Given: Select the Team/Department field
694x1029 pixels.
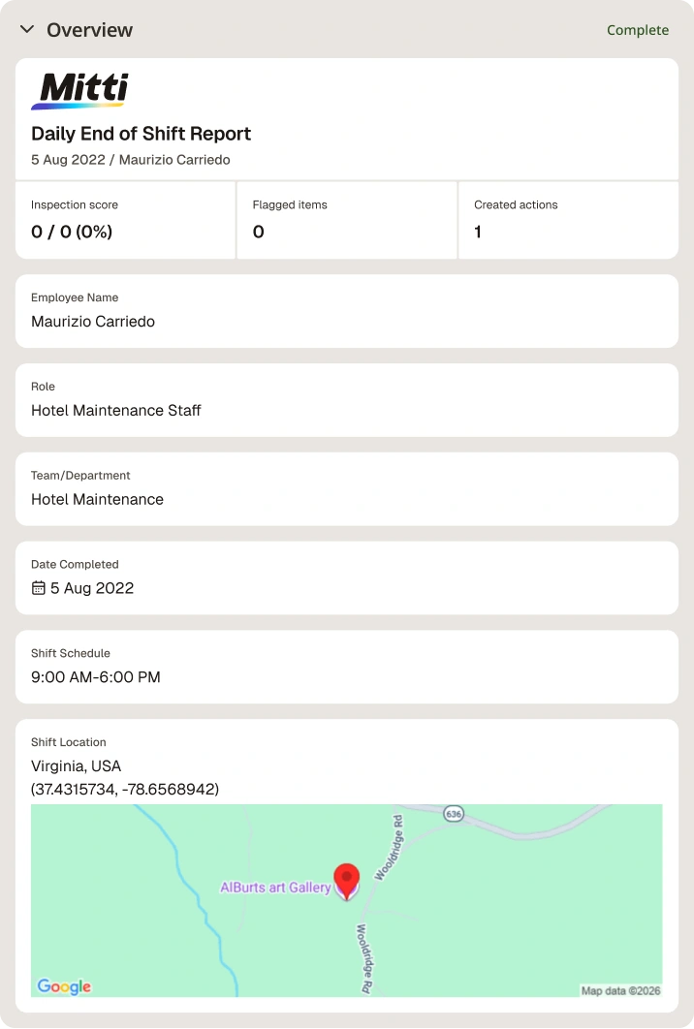Looking at the screenshot, I should coord(347,489).
